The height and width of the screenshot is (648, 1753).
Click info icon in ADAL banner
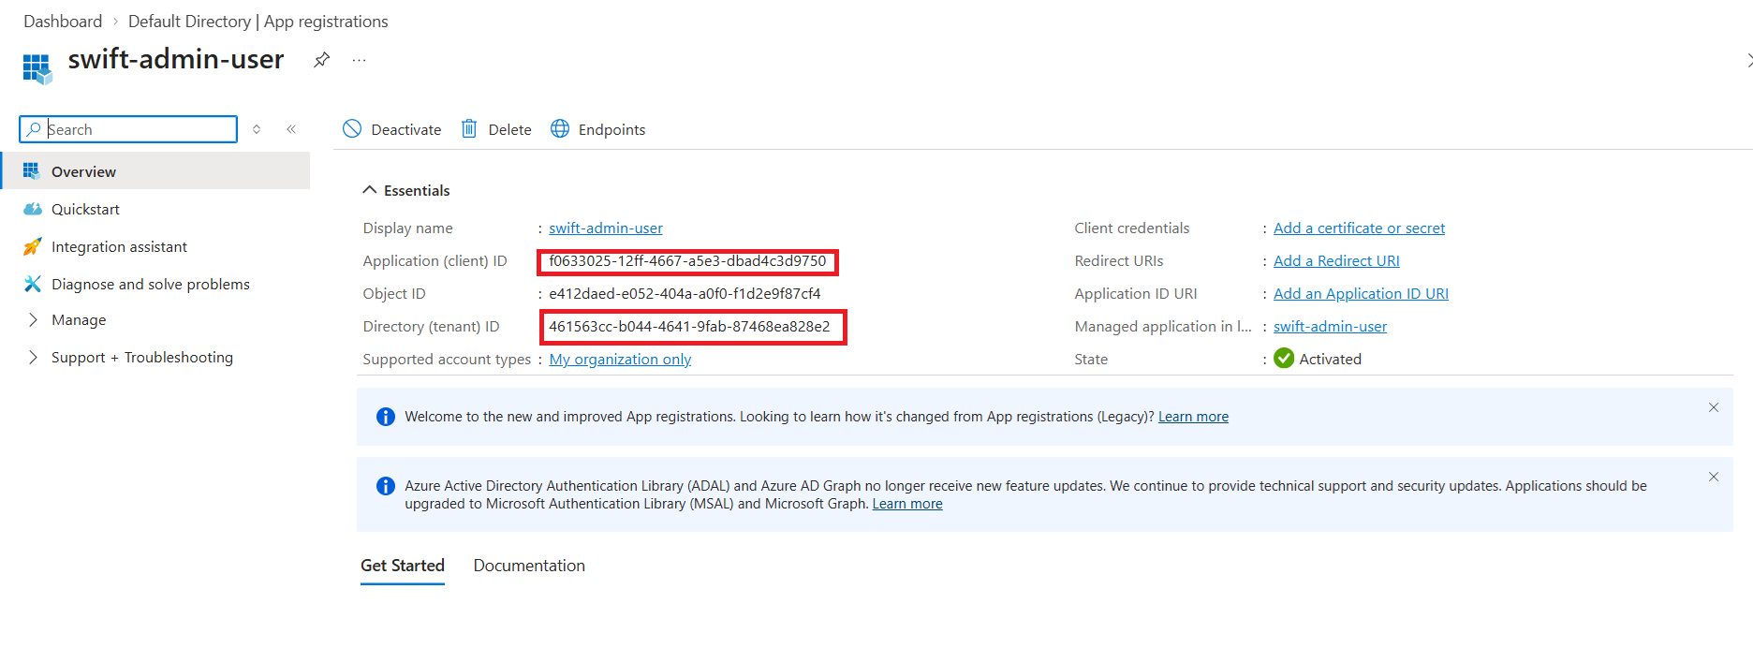click(386, 486)
